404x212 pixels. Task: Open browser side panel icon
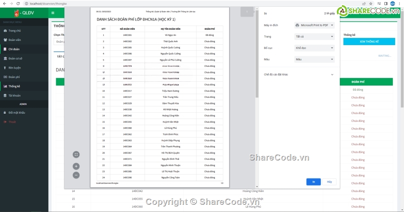coord(386,3)
